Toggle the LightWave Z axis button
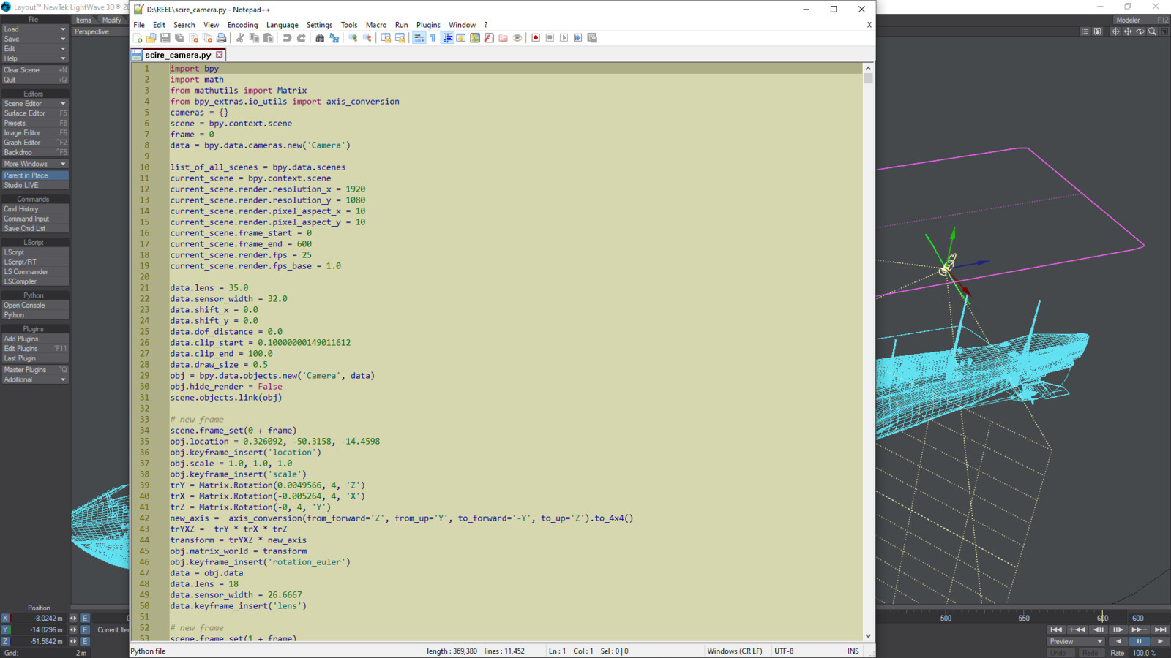This screenshot has height=658, width=1171. 5,641
